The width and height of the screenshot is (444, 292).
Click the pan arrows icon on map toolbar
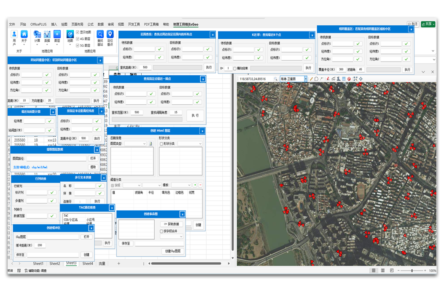tap(361, 79)
